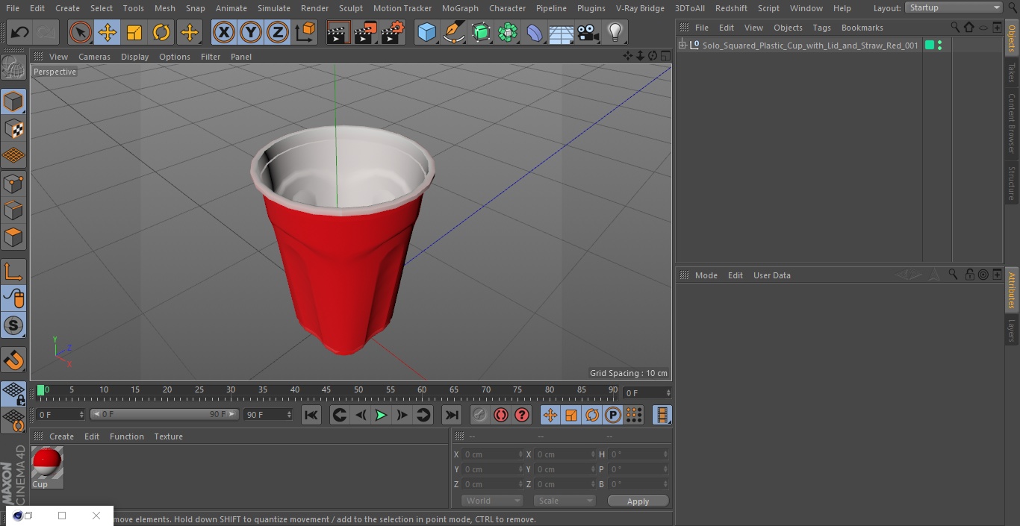Add a Camera object
The image size is (1020, 526).
pos(588,32)
